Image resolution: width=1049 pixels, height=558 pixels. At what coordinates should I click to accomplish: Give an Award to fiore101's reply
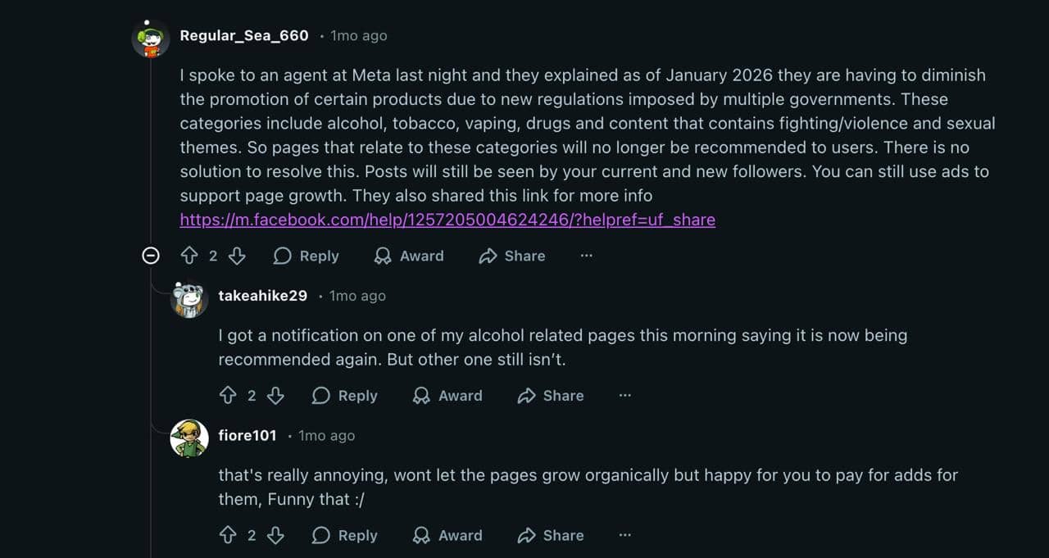[447, 536]
